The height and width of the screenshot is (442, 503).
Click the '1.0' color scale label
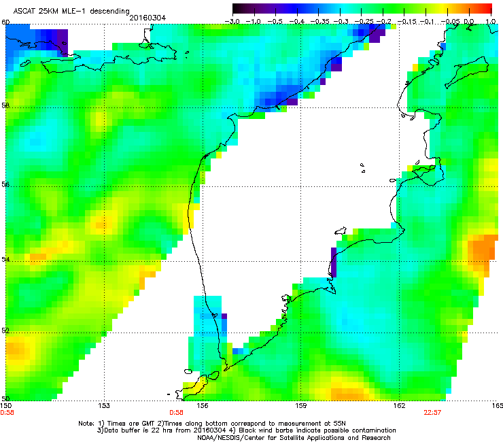(490, 21)
